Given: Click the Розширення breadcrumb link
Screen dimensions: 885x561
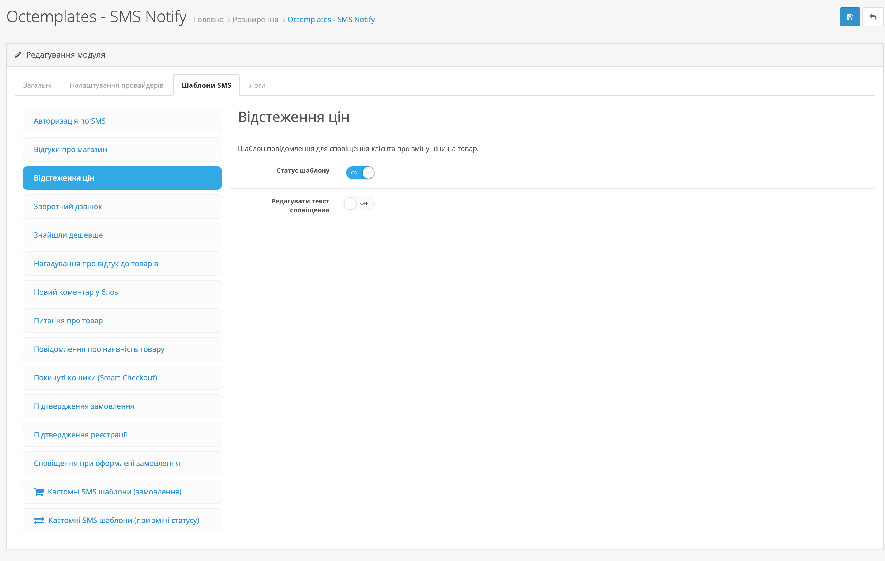Looking at the screenshot, I should coord(255,20).
